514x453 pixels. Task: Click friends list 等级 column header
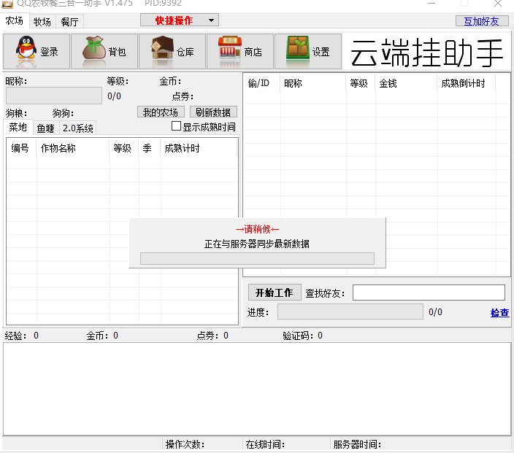click(x=360, y=83)
